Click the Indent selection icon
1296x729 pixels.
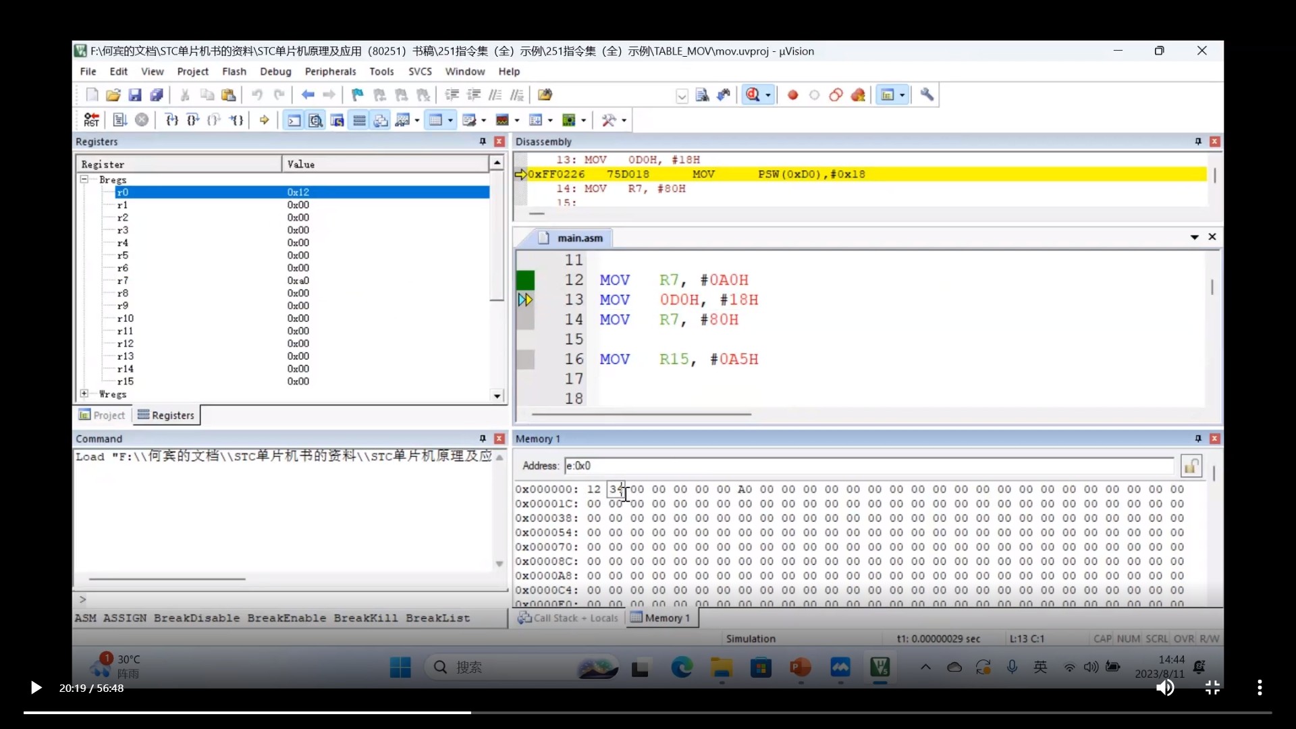(452, 95)
